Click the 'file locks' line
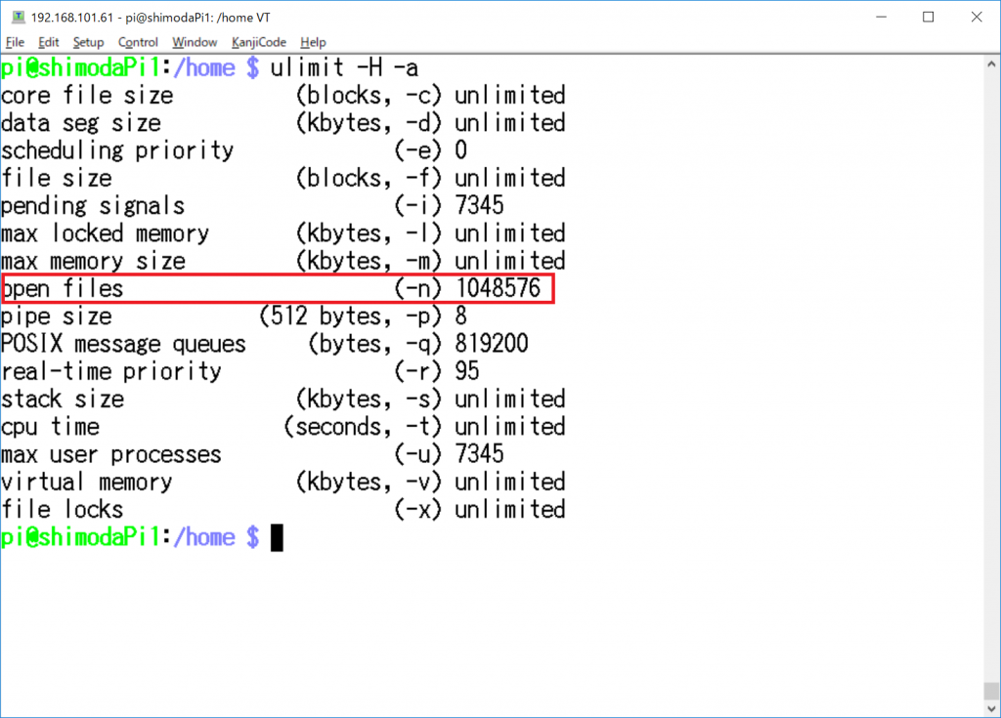Screen dimensions: 1001x718 pos(283,510)
